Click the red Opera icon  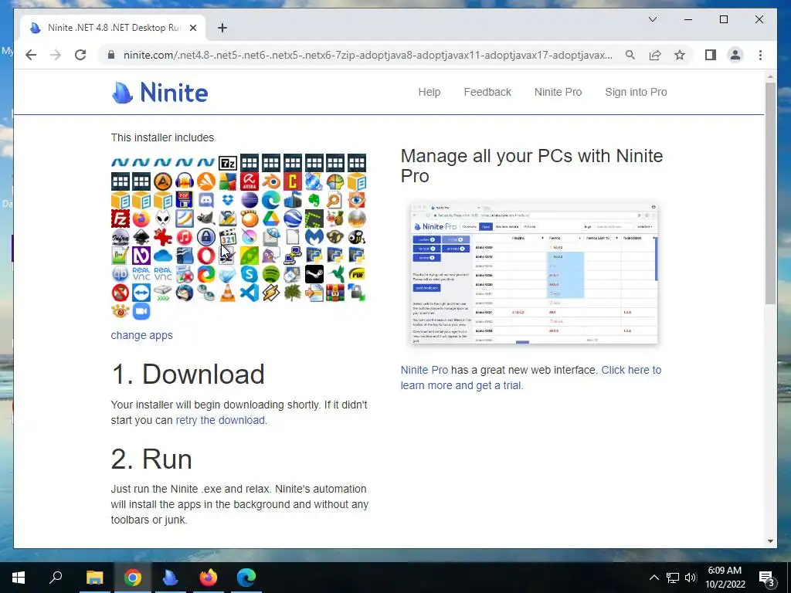[205, 256]
